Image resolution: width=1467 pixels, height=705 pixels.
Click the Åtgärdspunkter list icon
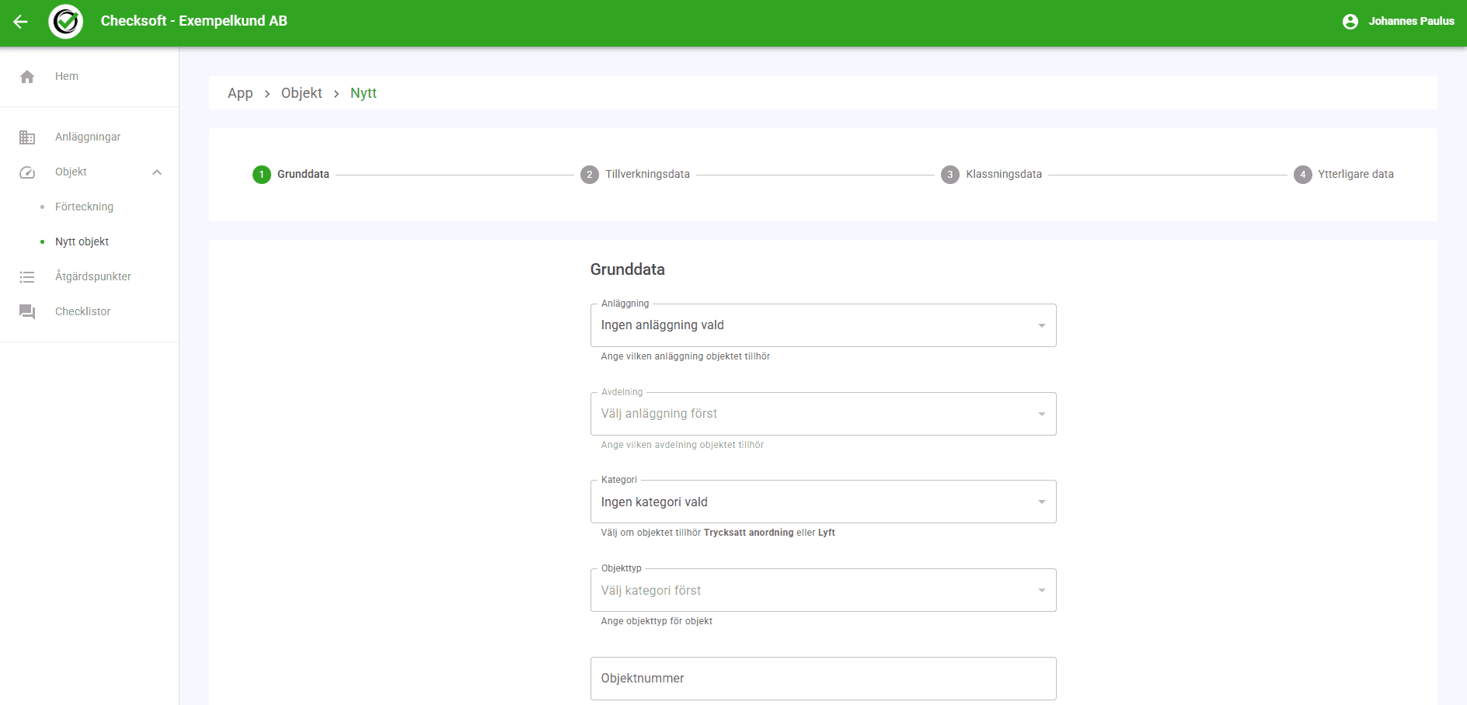[27, 277]
